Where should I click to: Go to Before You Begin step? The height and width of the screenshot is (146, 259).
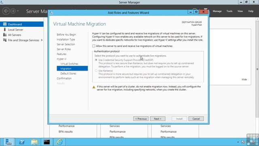pyautogui.click(x=66, y=34)
